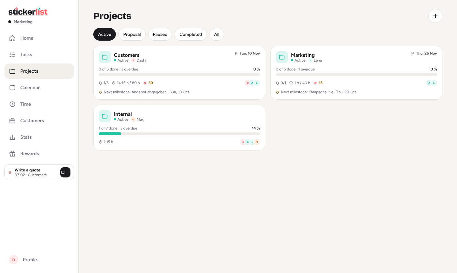Click the Home icon in sidebar
This screenshot has height=273, width=457.
click(x=12, y=38)
